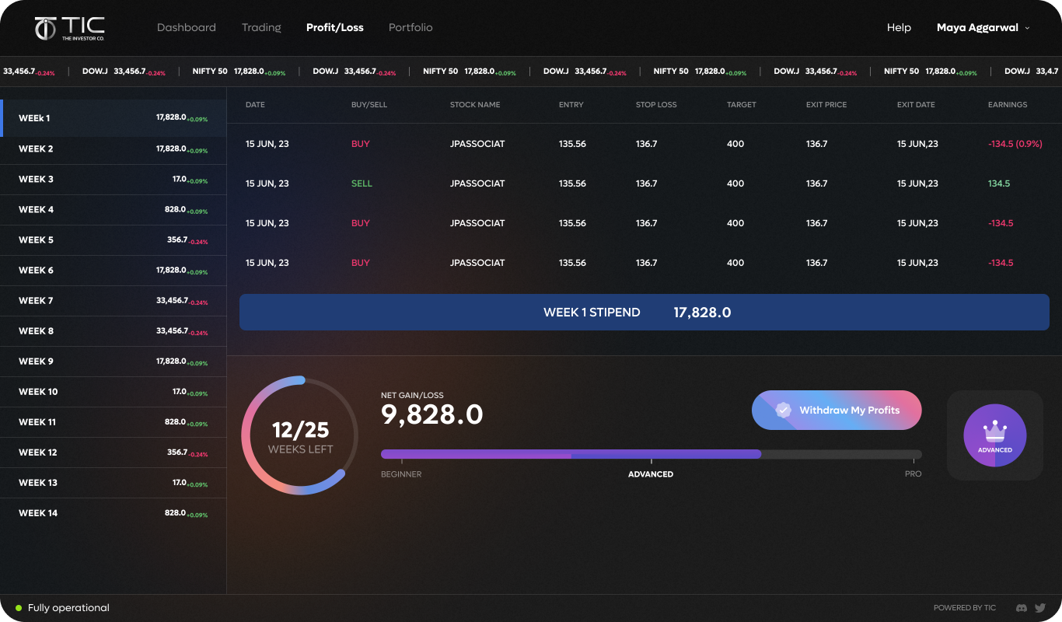Select WEEK 7 in the sidebar
1062x622 pixels.
pos(113,300)
